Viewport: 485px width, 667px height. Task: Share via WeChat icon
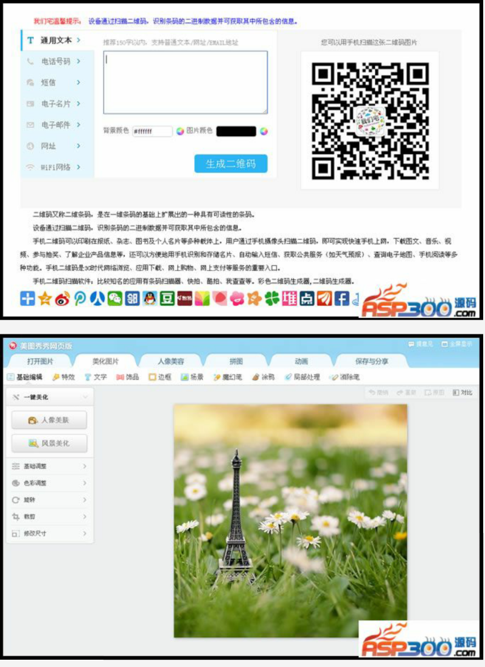pos(115,298)
